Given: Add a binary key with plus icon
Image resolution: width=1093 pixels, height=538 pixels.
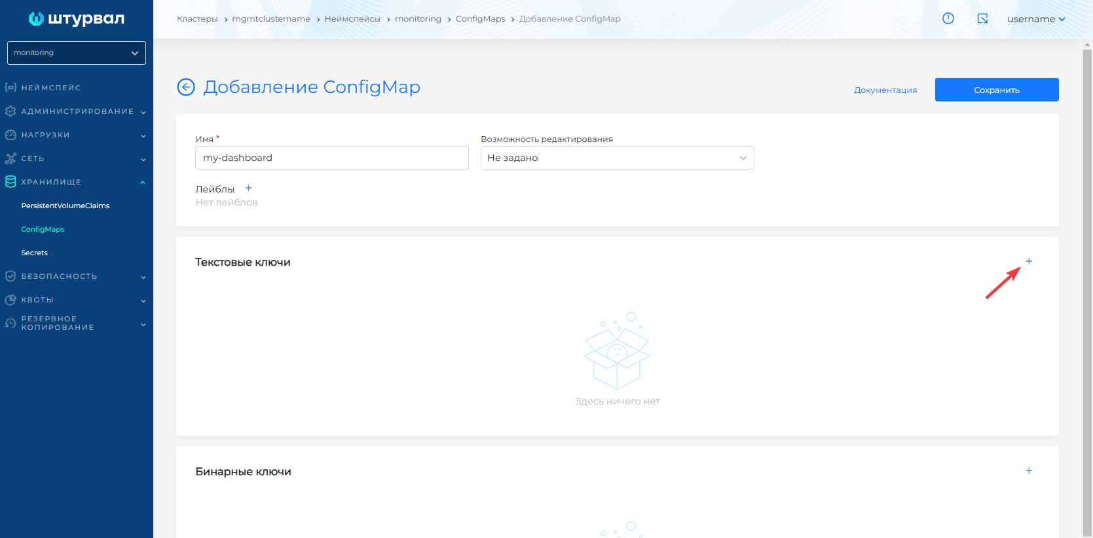Looking at the screenshot, I should pyautogui.click(x=1028, y=471).
